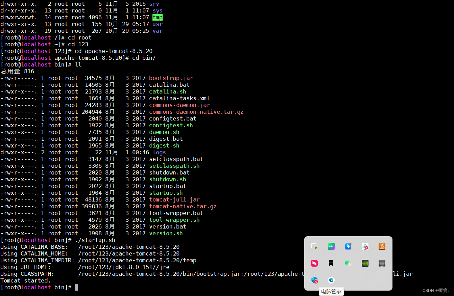
Task: Click the terminal cursor block after last prompt
Action: tap(76, 287)
